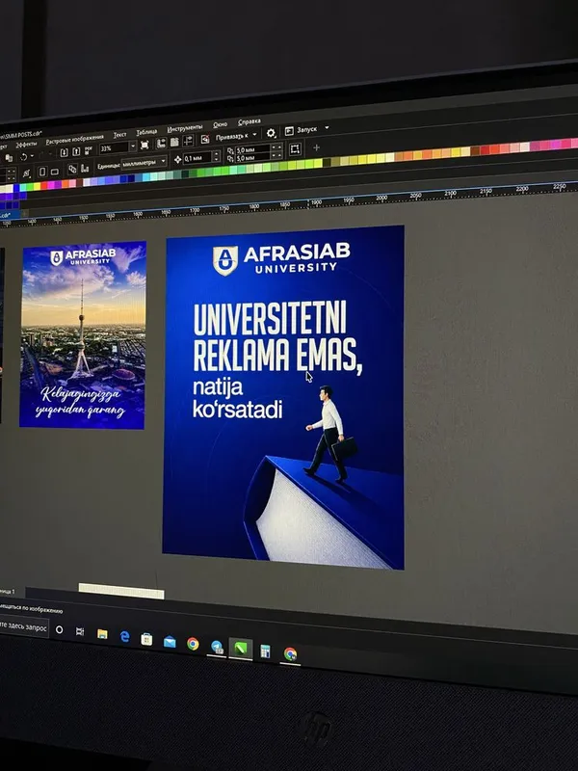Expand the Undo history dropdown arrow
Screen dimensions: 578x771
32,156
